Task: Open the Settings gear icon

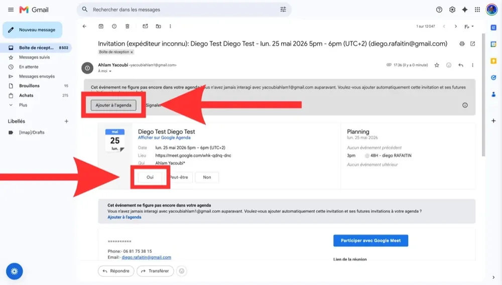Action: [x=452, y=10]
